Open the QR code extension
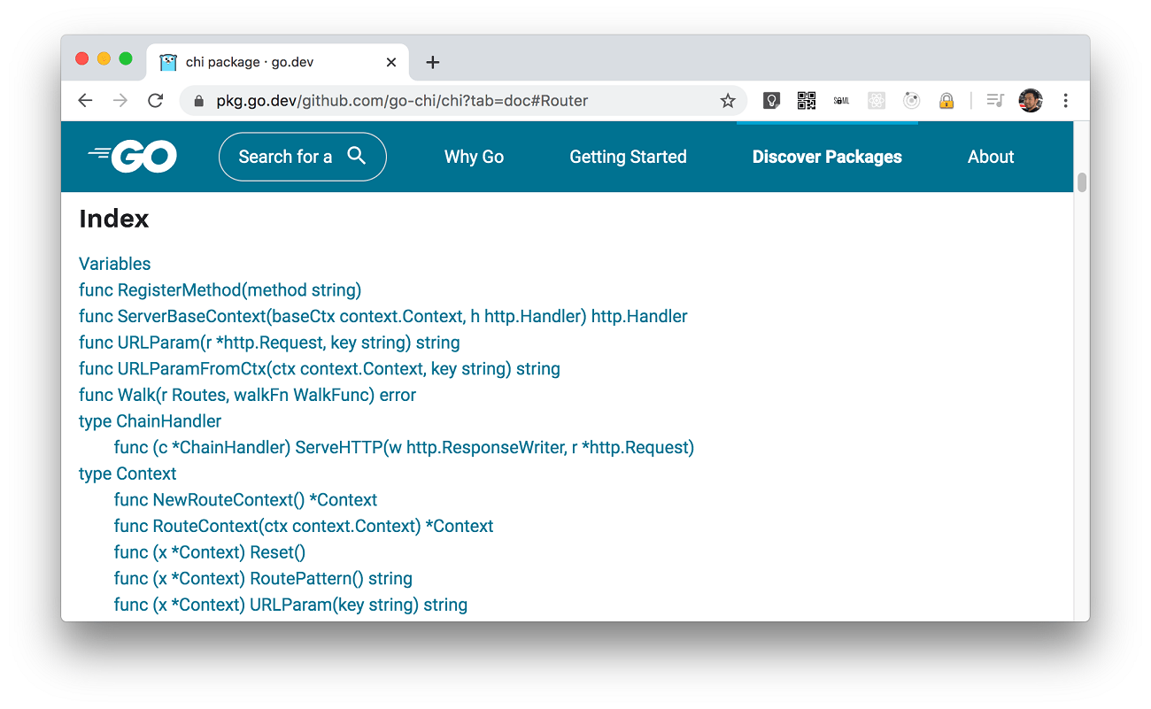 (x=806, y=101)
